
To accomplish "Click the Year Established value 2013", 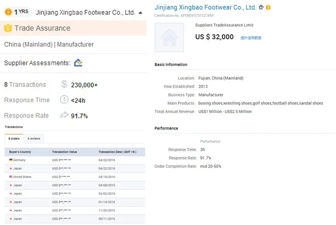I will coord(203,87).
